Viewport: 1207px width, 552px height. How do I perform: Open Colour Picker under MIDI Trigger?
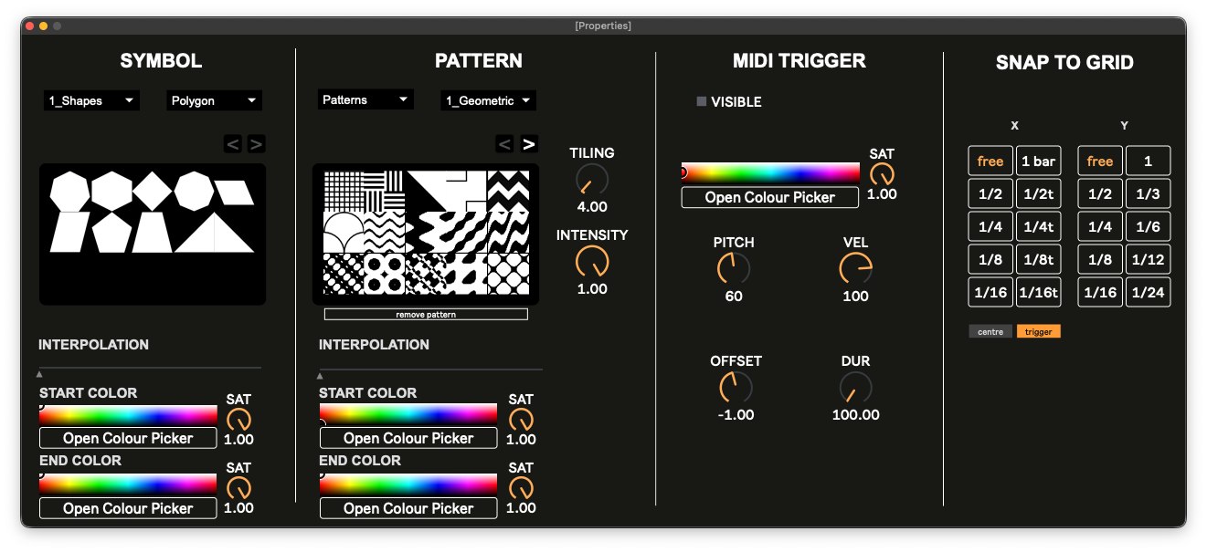(x=770, y=197)
